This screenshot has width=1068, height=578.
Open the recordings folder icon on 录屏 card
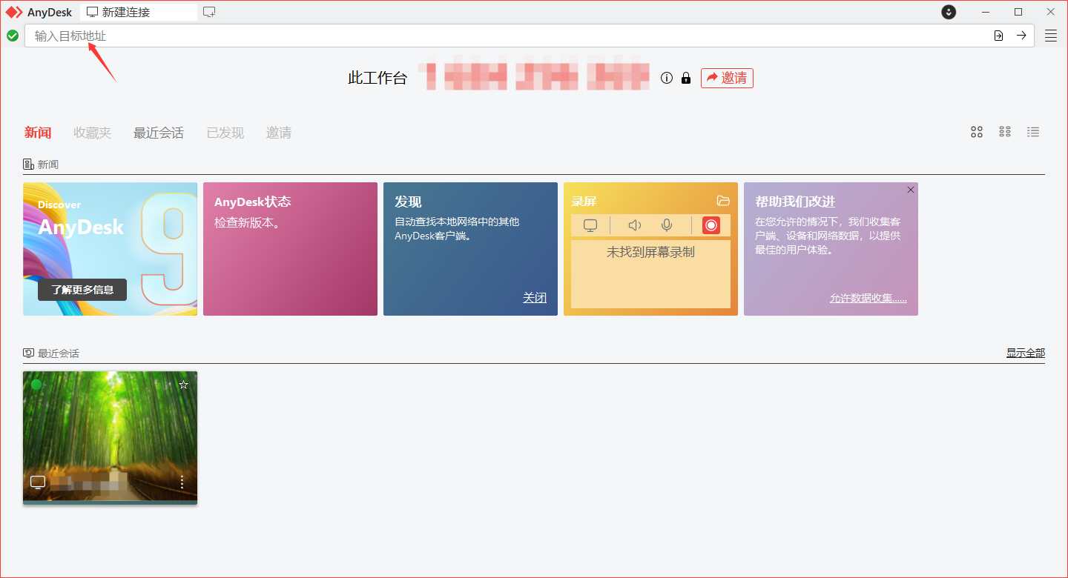(723, 201)
